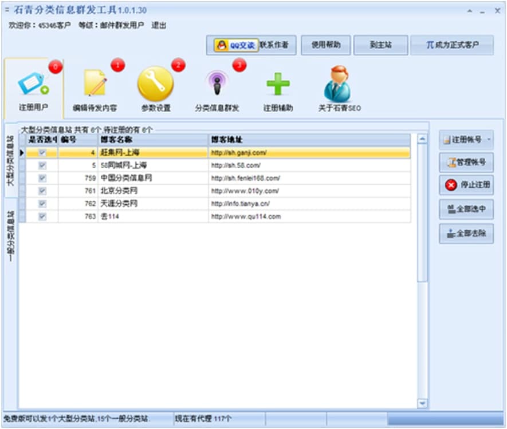The width and height of the screenshot is (507, 429).
Task: Expand the 注册帐号 dropdown arrow
Action: tap(489, 140)
